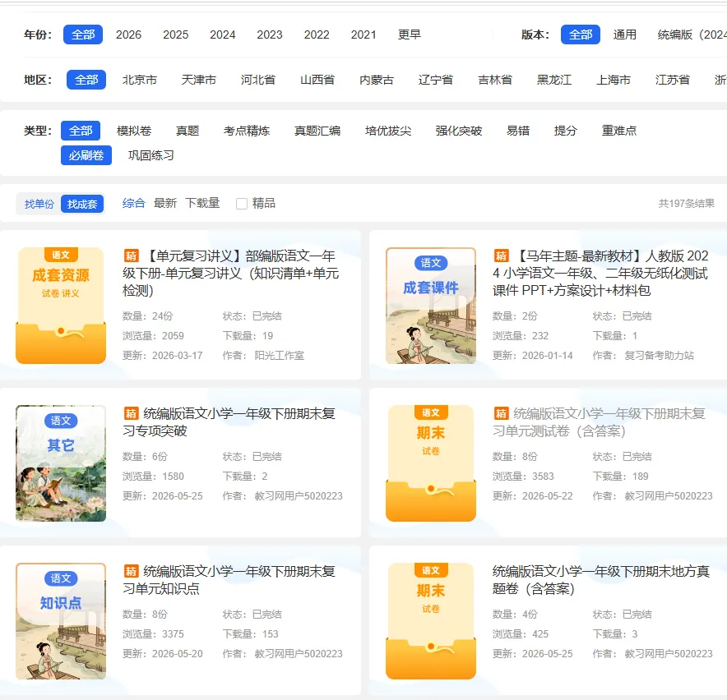Select year filter 2022

pos(317,35)
